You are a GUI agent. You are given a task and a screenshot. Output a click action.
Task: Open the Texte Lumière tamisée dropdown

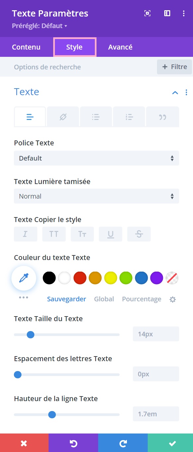96,196
